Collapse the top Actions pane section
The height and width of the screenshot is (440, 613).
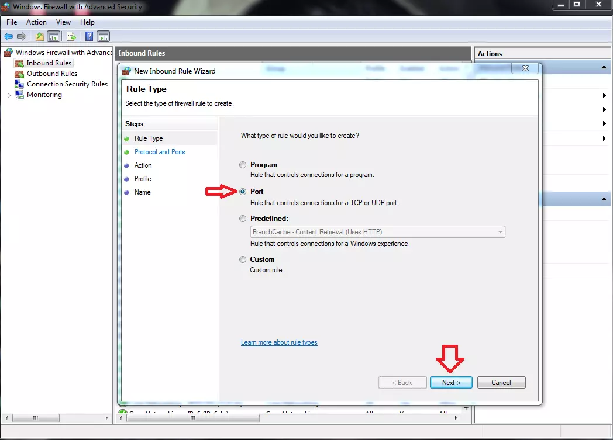[603, 66]
